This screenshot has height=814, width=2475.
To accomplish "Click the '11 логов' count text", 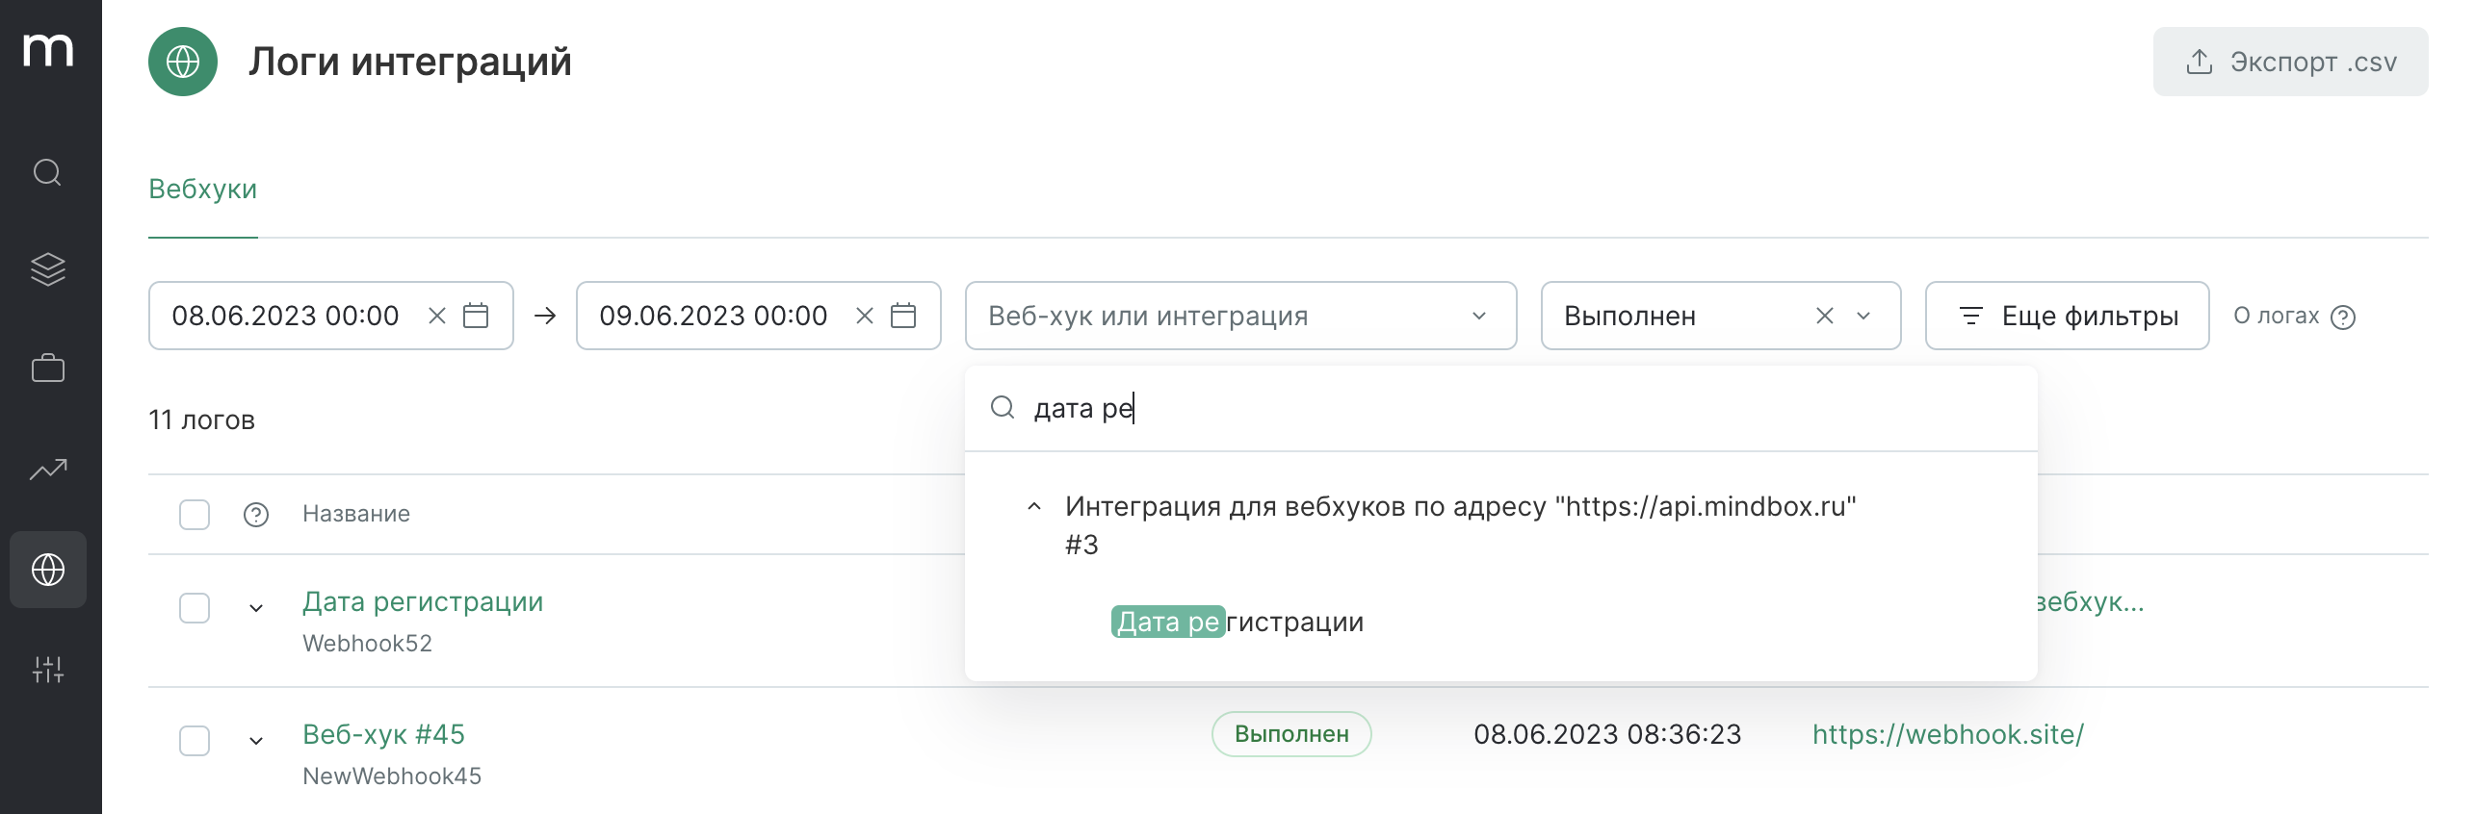I will pyautogui.click(x=201, y=420).
